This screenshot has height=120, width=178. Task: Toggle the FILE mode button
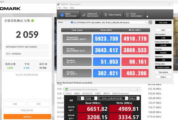pyautogui.click(x=163, y=22)
